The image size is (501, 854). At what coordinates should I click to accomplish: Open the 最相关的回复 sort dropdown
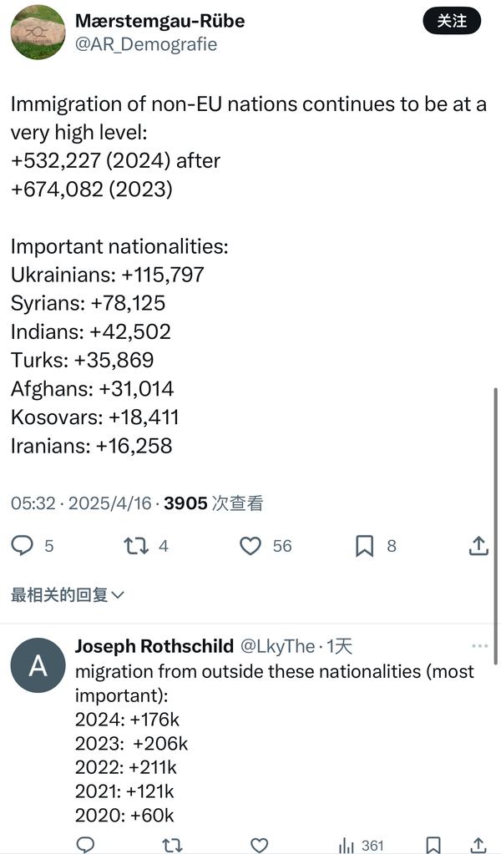click(68, 595)
